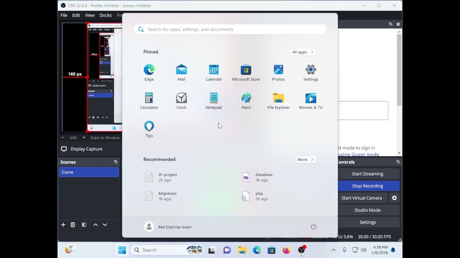Click the Windows Start button on taskbar
The height and width of the screenshot is (258, 460).
tap(122, 250)
